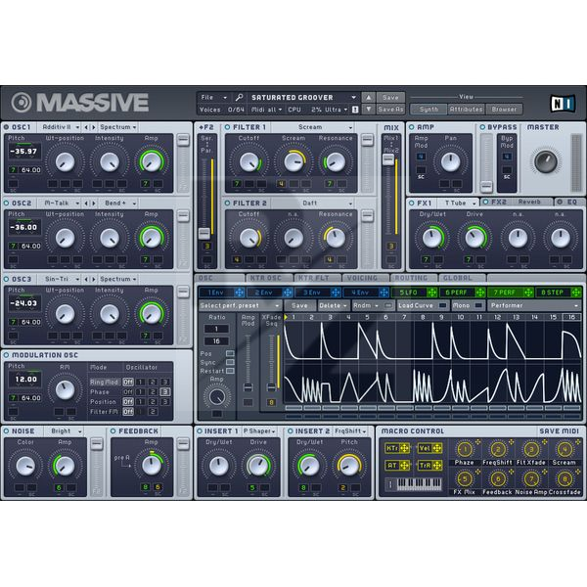This screenshot has height=587, width=587.
Task: Click the Load Curve button
Action: (423, 305)
